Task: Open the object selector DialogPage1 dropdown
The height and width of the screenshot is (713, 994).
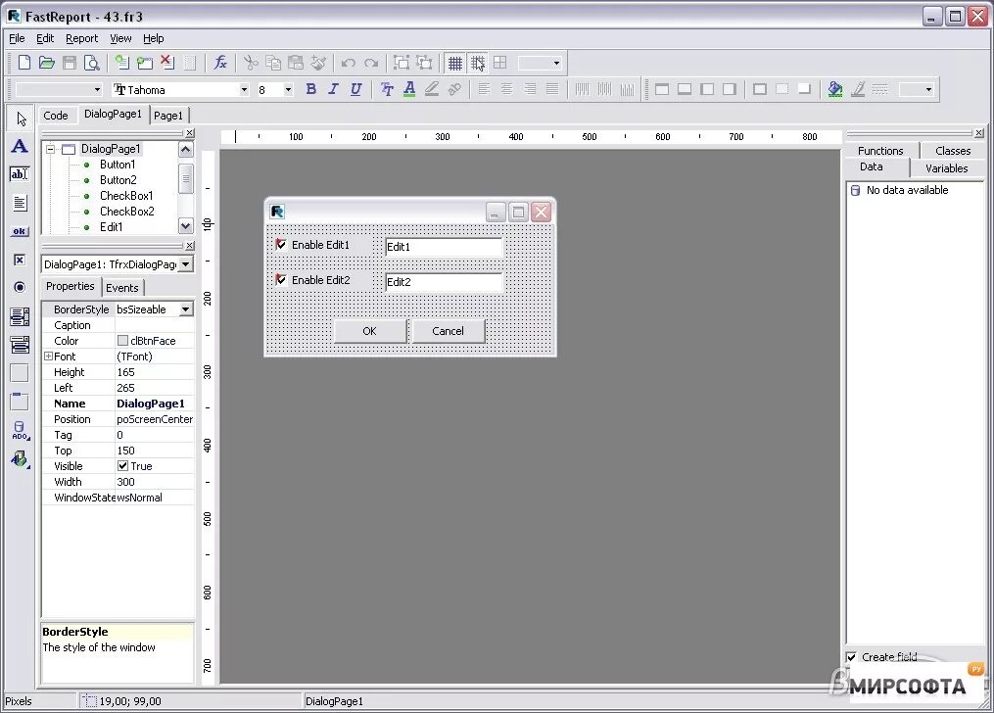Action: coord(186,264)
